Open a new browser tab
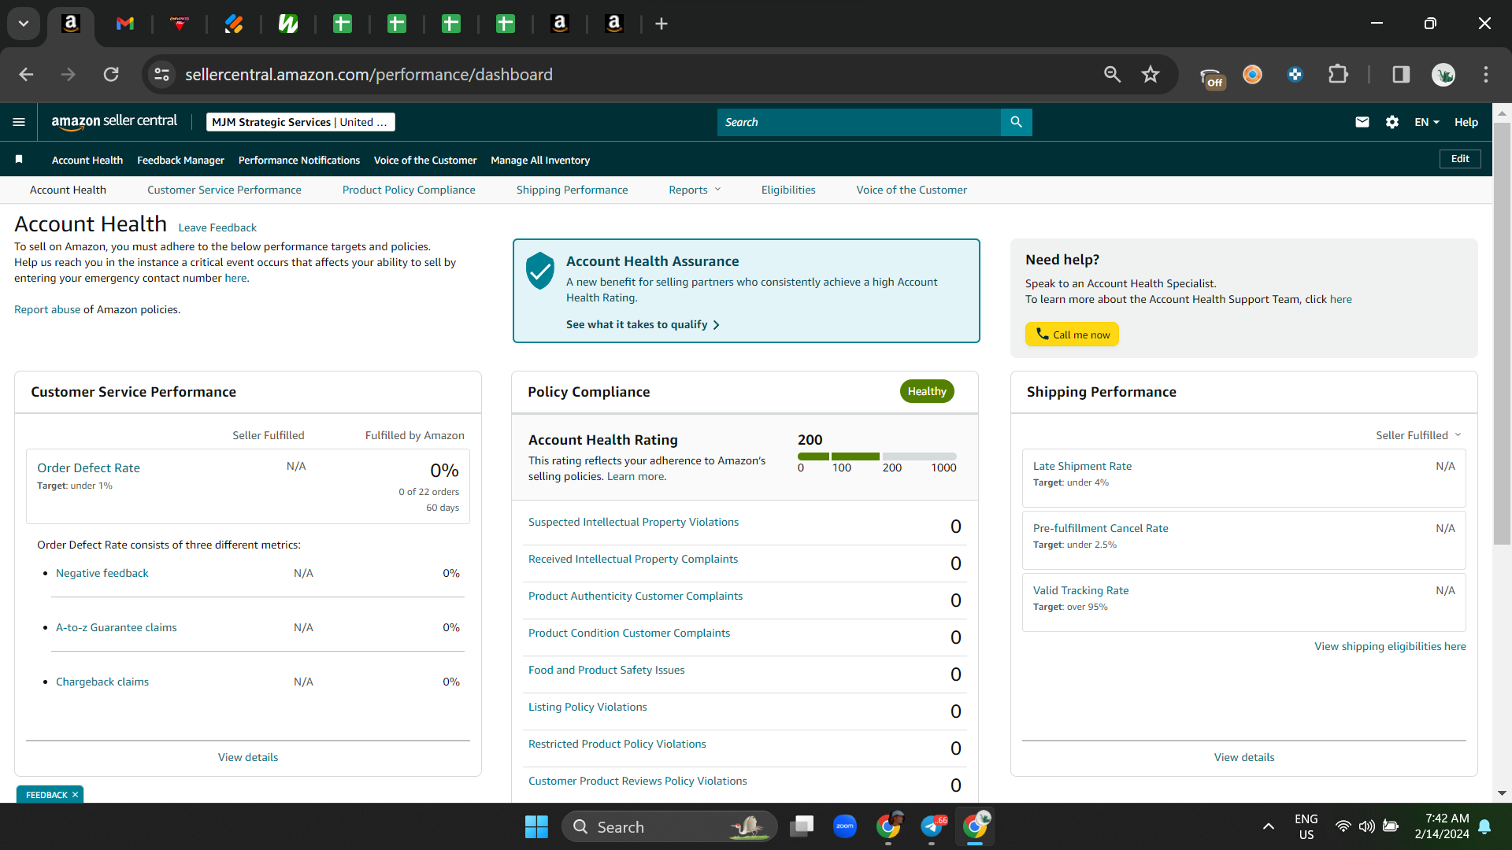The image size is (1512, 850). (661, 24)
